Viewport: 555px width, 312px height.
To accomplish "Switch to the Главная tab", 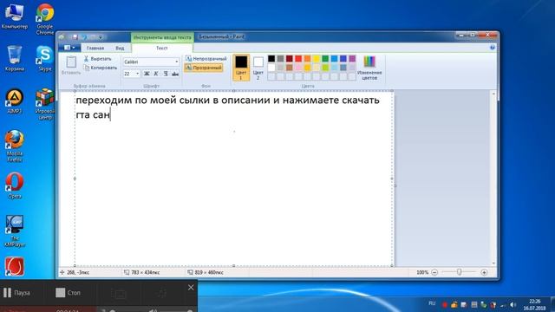I will 95,49.
